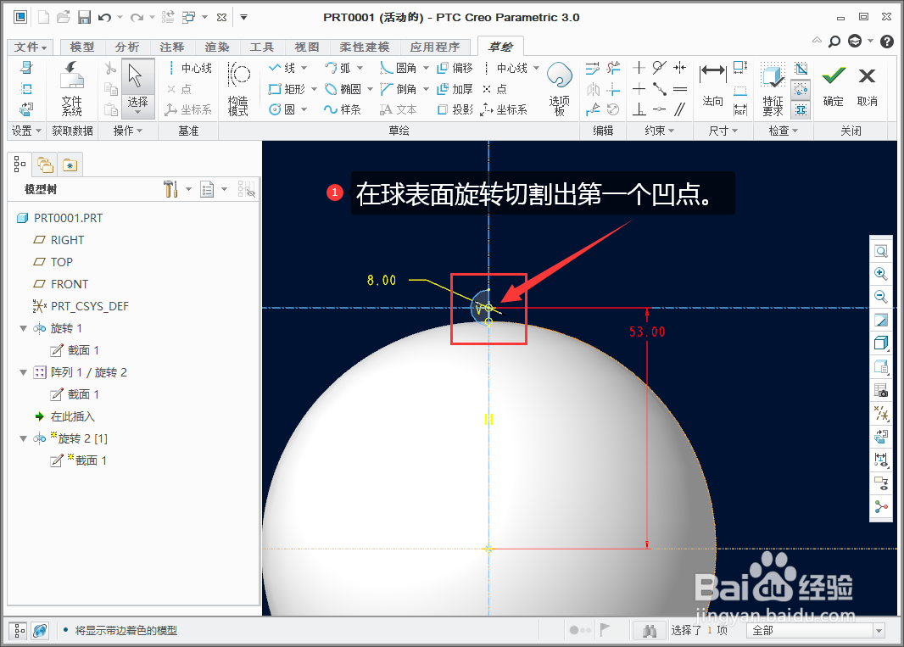Choose the 矩形 rectangle tool

(x=287, y=89)
